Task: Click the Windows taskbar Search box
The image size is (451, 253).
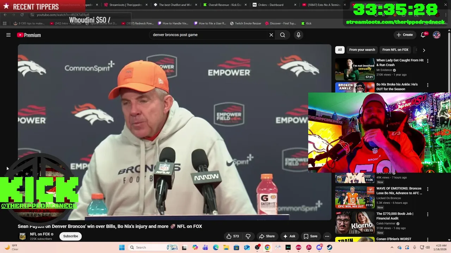Action: click(x=154, y=247)
